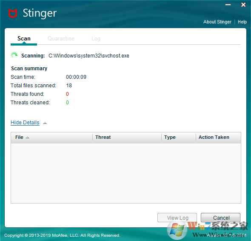Minimize the Stinger window
This screenshot has height=241, width=251.
point(228,5)
